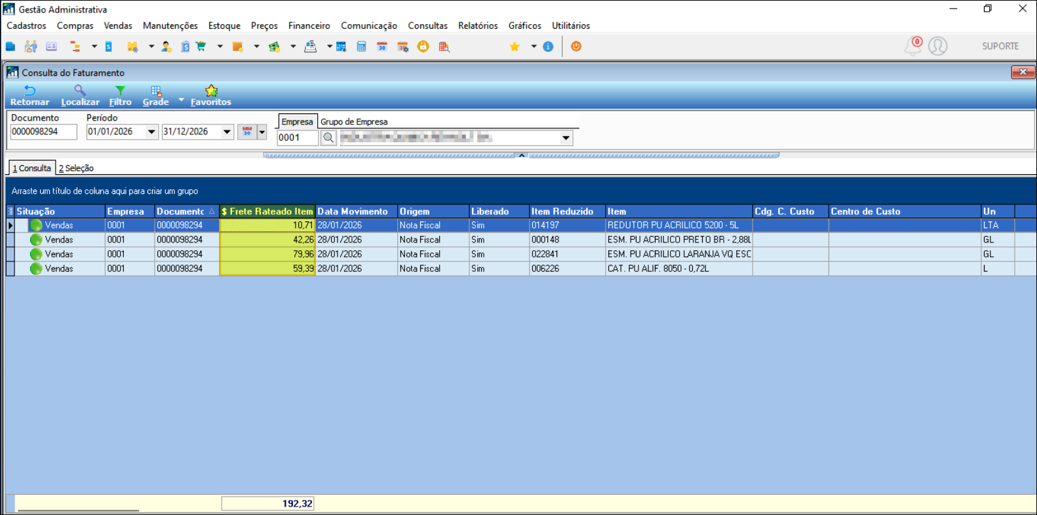Click the magnifier lookup beside Empresa code
This screenshot has height=515, width=1037.
328,138
